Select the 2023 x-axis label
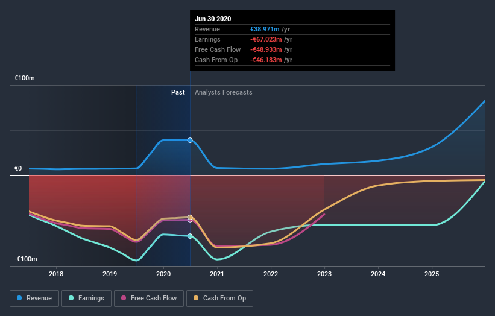The width and height of the screenshot is (495, 316). [324, 274]
